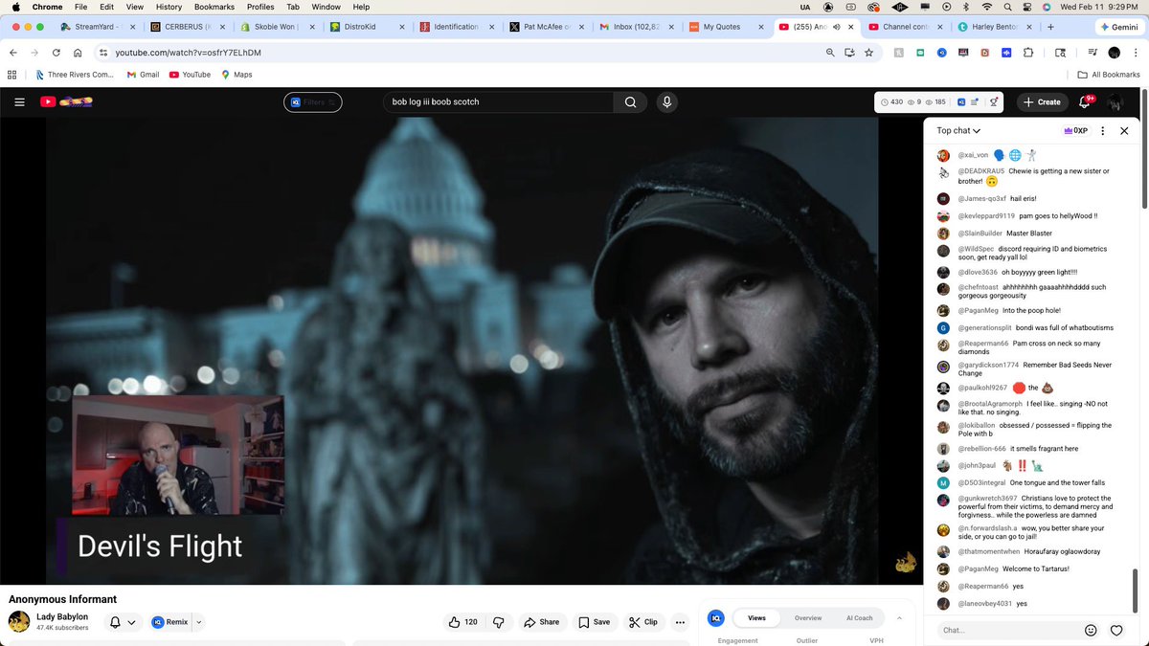This screenshot has width=1149, height=646.
Task: Open Gmail bookmark in bookmarks bar
Action: point(142,74)
